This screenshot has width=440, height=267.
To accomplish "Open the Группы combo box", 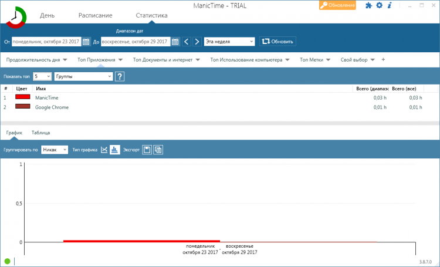I will pos(84,76).
